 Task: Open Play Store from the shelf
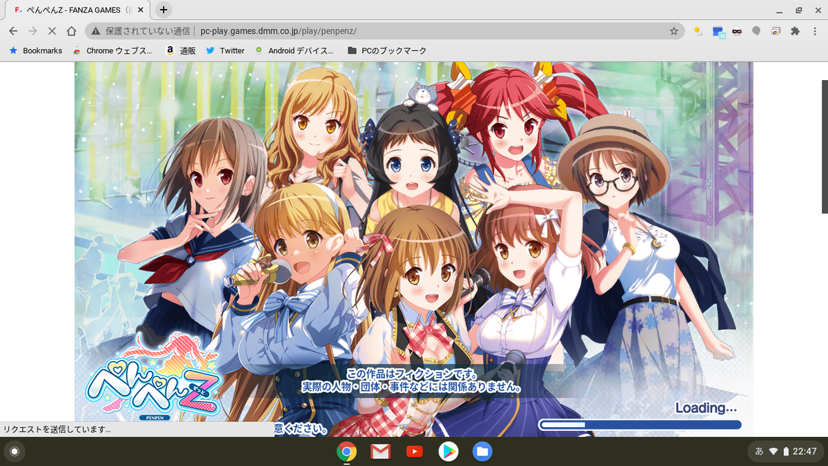448,452
